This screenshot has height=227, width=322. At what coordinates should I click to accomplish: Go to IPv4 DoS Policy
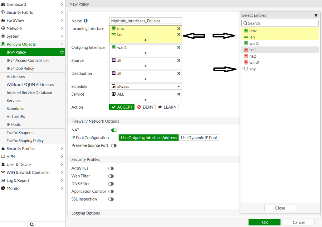point(20,69)
